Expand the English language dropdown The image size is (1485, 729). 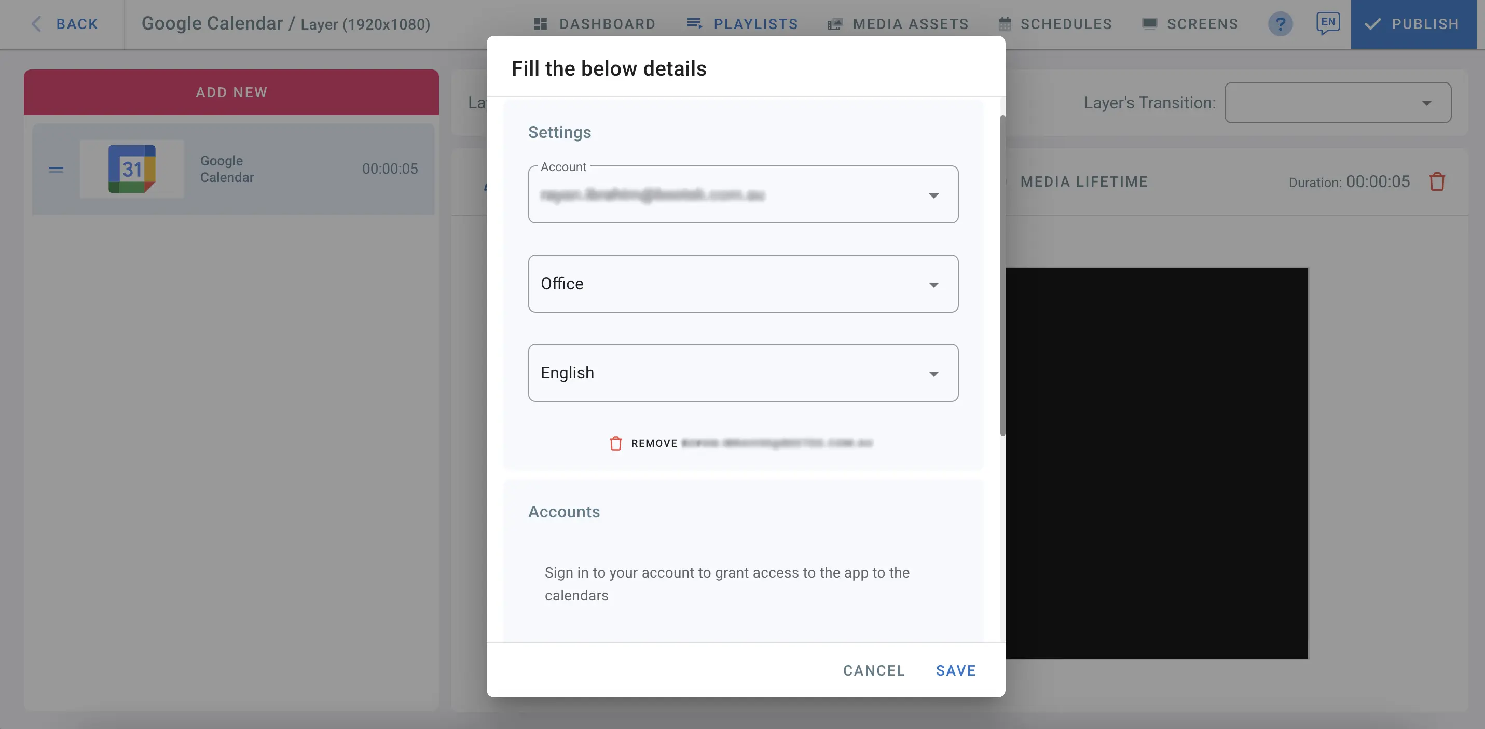tap(934, 373)
